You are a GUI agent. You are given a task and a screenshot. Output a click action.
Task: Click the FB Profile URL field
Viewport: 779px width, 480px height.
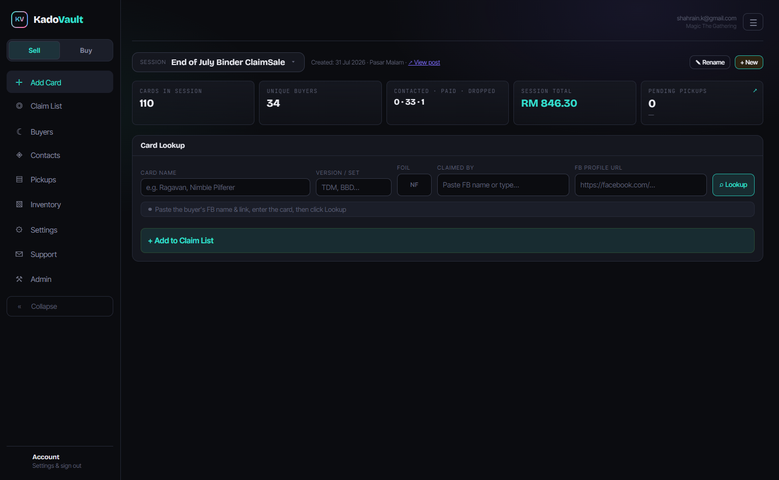coord(641,185)
